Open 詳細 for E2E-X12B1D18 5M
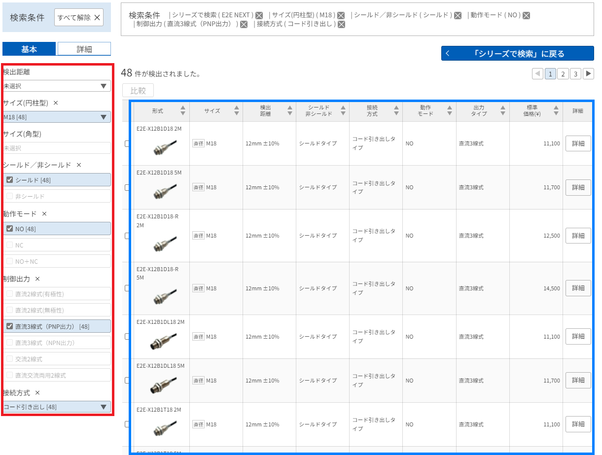This screenshot has height=455, width=602. pyautogui.click(x=578, y=187)
